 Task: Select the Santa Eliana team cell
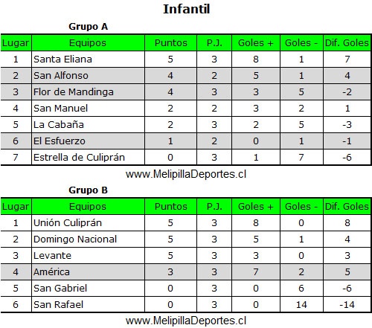click(x=88, y=60)
